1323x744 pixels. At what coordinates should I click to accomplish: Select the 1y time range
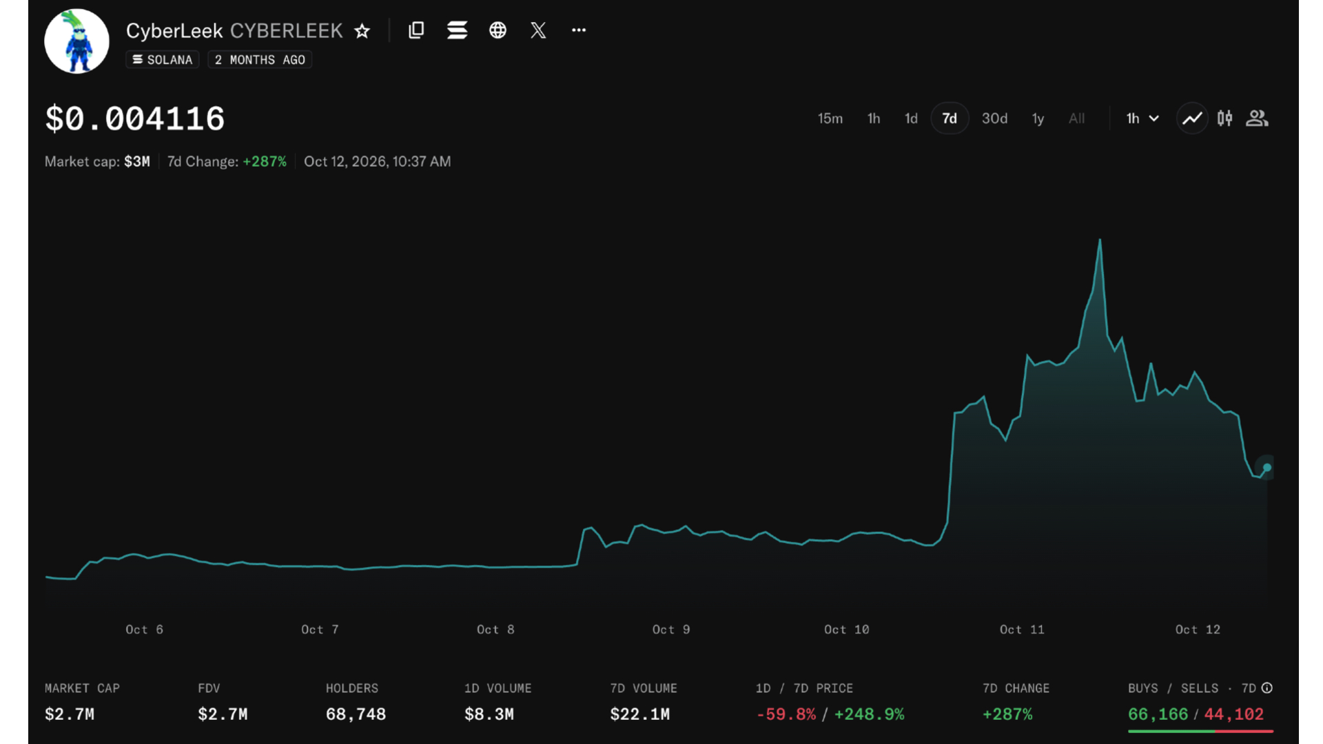(x=1038, y=118)
